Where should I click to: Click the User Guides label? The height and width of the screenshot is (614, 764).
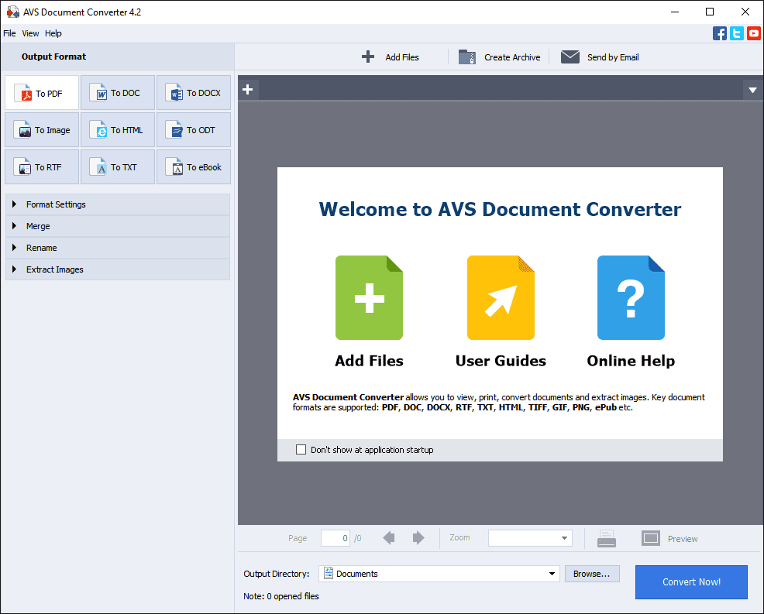(501, 361)
